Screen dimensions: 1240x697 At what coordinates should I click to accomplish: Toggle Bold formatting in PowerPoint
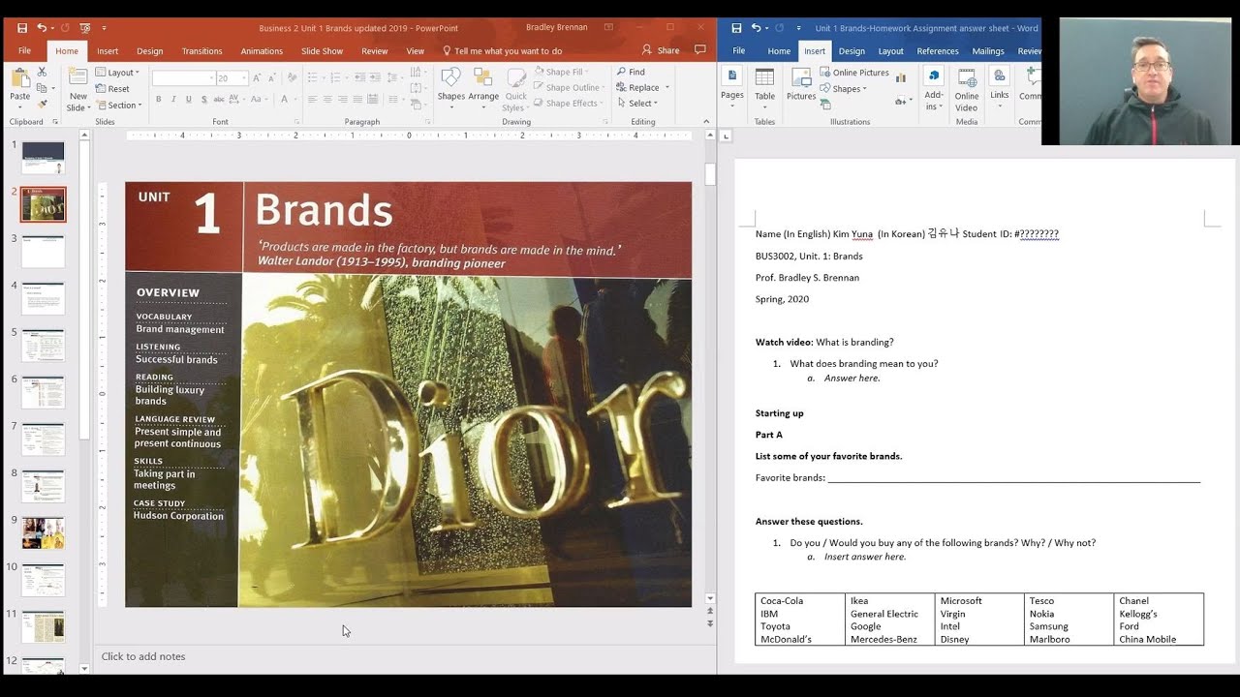(159, 99)
